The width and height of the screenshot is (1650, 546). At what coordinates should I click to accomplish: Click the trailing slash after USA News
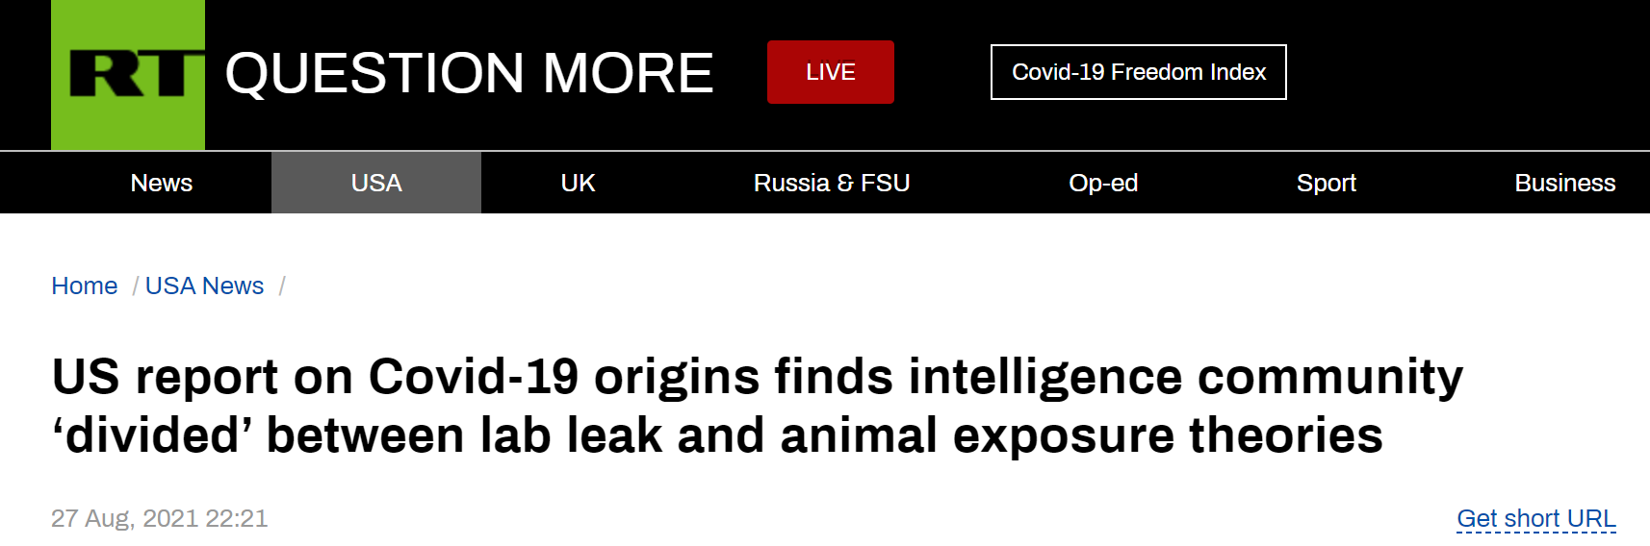tap(282, 285)
